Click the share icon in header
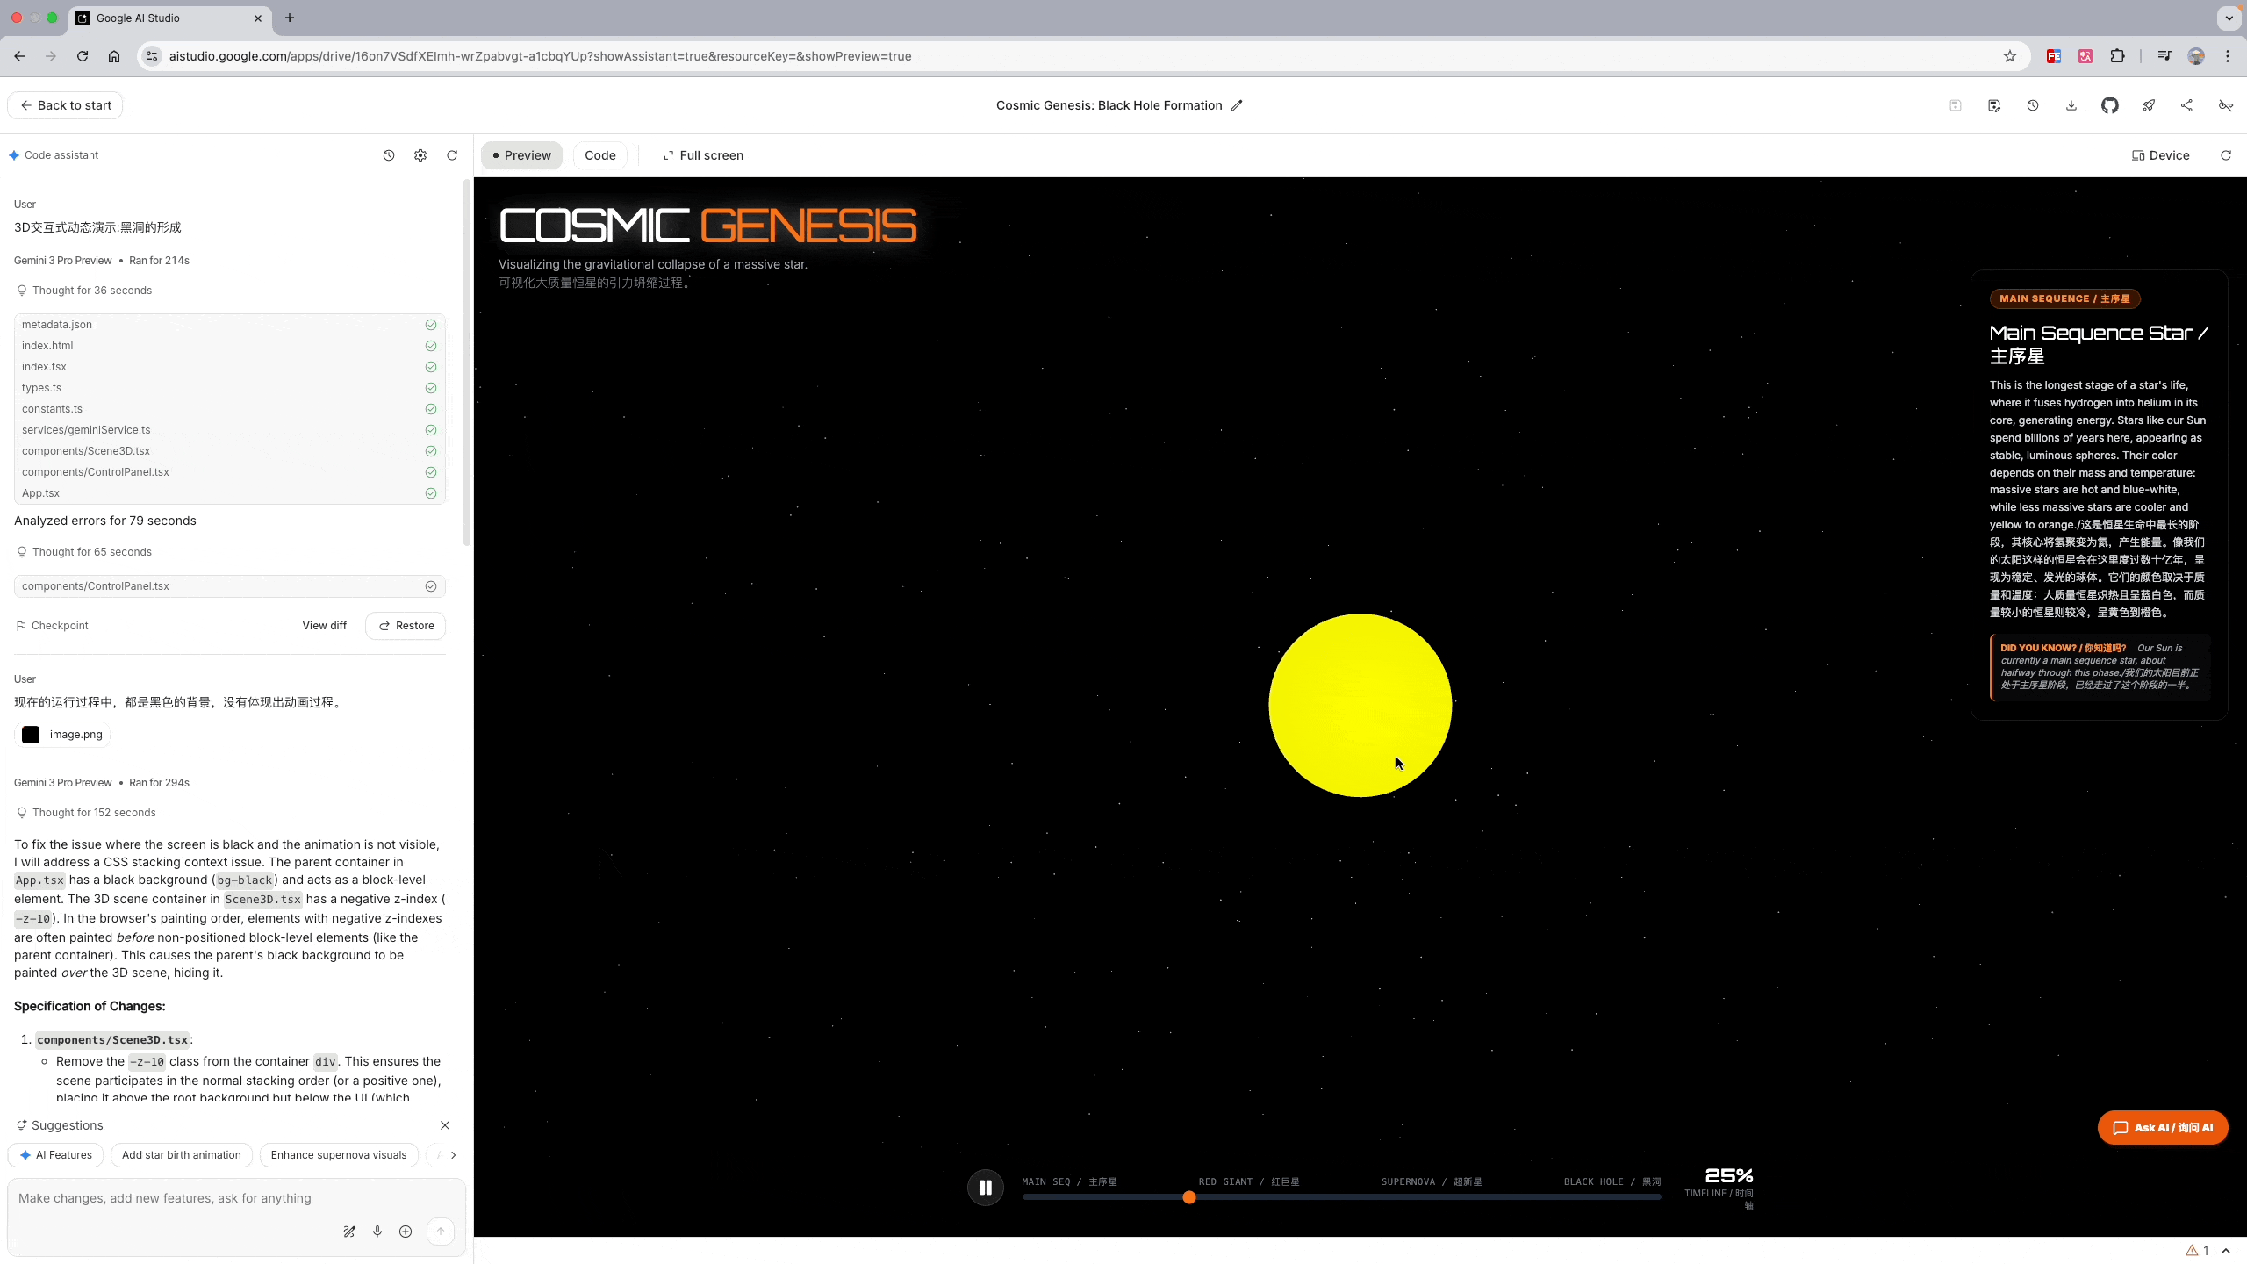This screenshot has height=1264, width=2247. [x=2186, y=105]
